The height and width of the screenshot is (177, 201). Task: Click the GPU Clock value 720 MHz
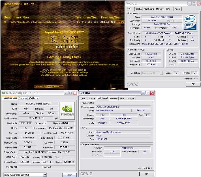pyautogui.click(x=25, y=157)
